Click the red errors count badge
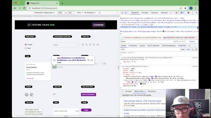Screen dimensions: 211x118 point(177,13)
